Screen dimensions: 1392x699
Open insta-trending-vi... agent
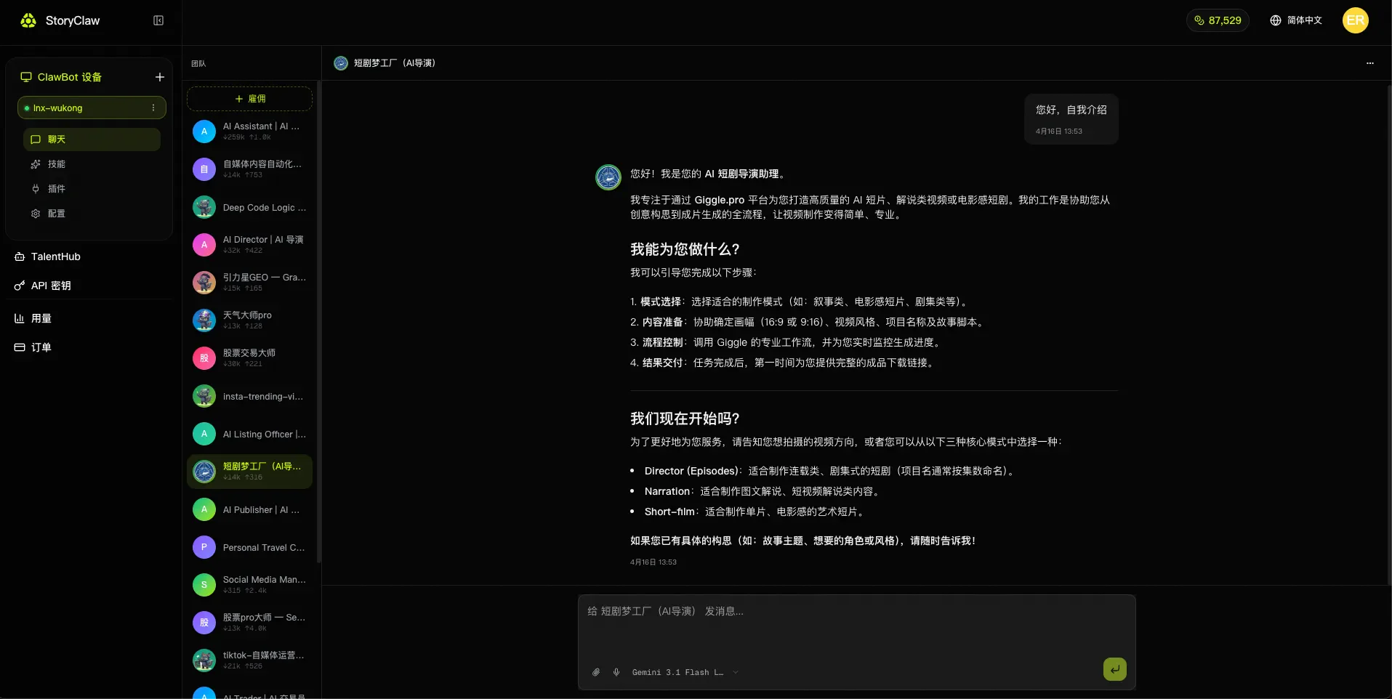250,396
